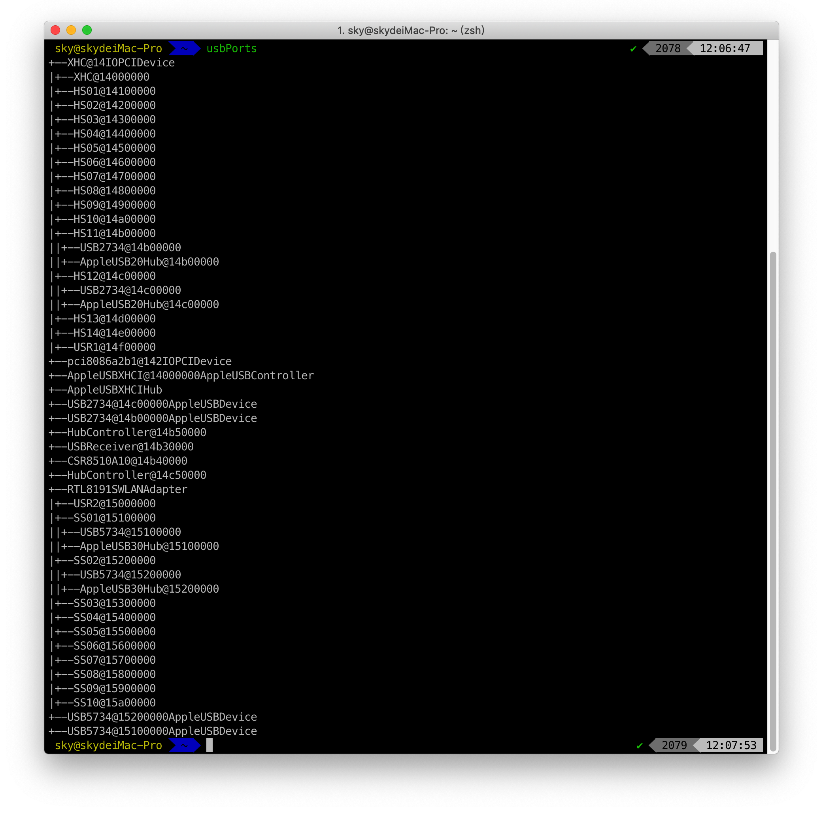Click the RTL8191SWLANAdapter line
Image resolution: width=823 pixels, height=821 pixels.
click(127, 489)
